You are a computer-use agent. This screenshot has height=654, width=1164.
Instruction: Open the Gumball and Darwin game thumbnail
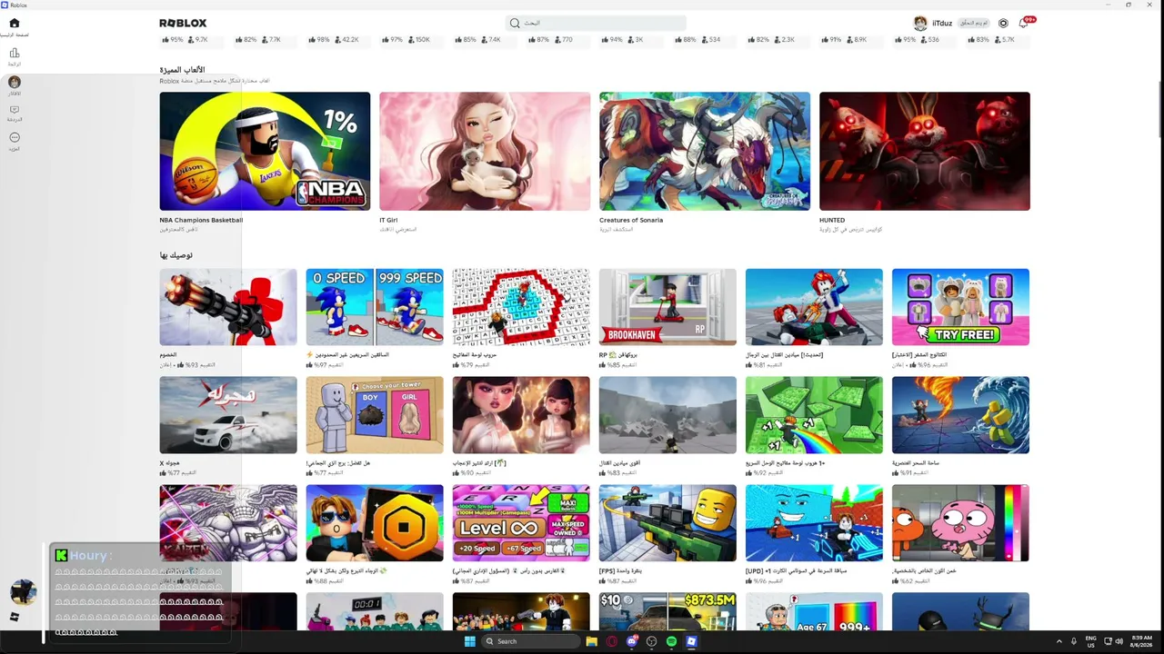tap(960, 523)
